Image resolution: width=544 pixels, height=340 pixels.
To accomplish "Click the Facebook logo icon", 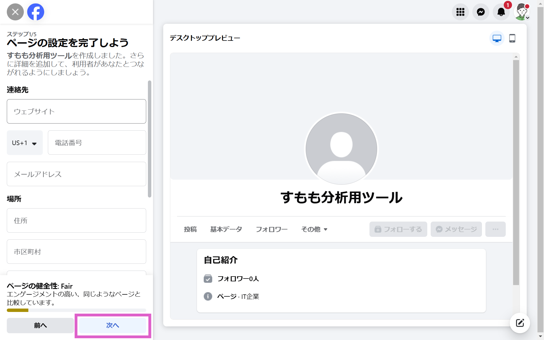I will point(36,12).
